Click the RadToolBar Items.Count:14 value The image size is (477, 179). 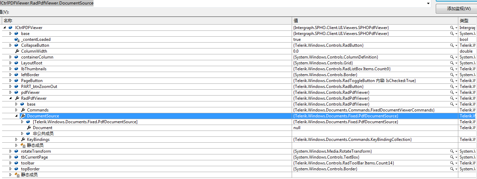point(344,163)
